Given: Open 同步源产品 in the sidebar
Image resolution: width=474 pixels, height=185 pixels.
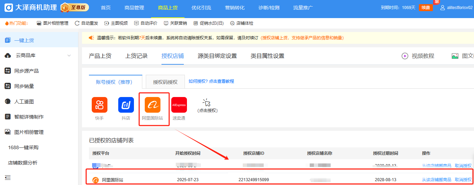Looking at the screenshot, I should tap(26, 71).
